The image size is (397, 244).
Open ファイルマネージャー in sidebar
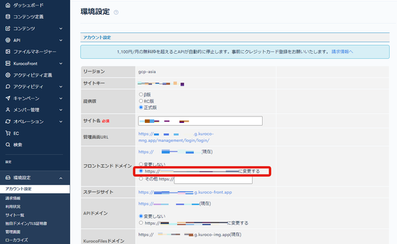coord(34,52)
